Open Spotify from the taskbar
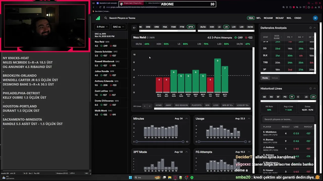Image resolution: width=323 pixels, height=181 pixels. 192,177
